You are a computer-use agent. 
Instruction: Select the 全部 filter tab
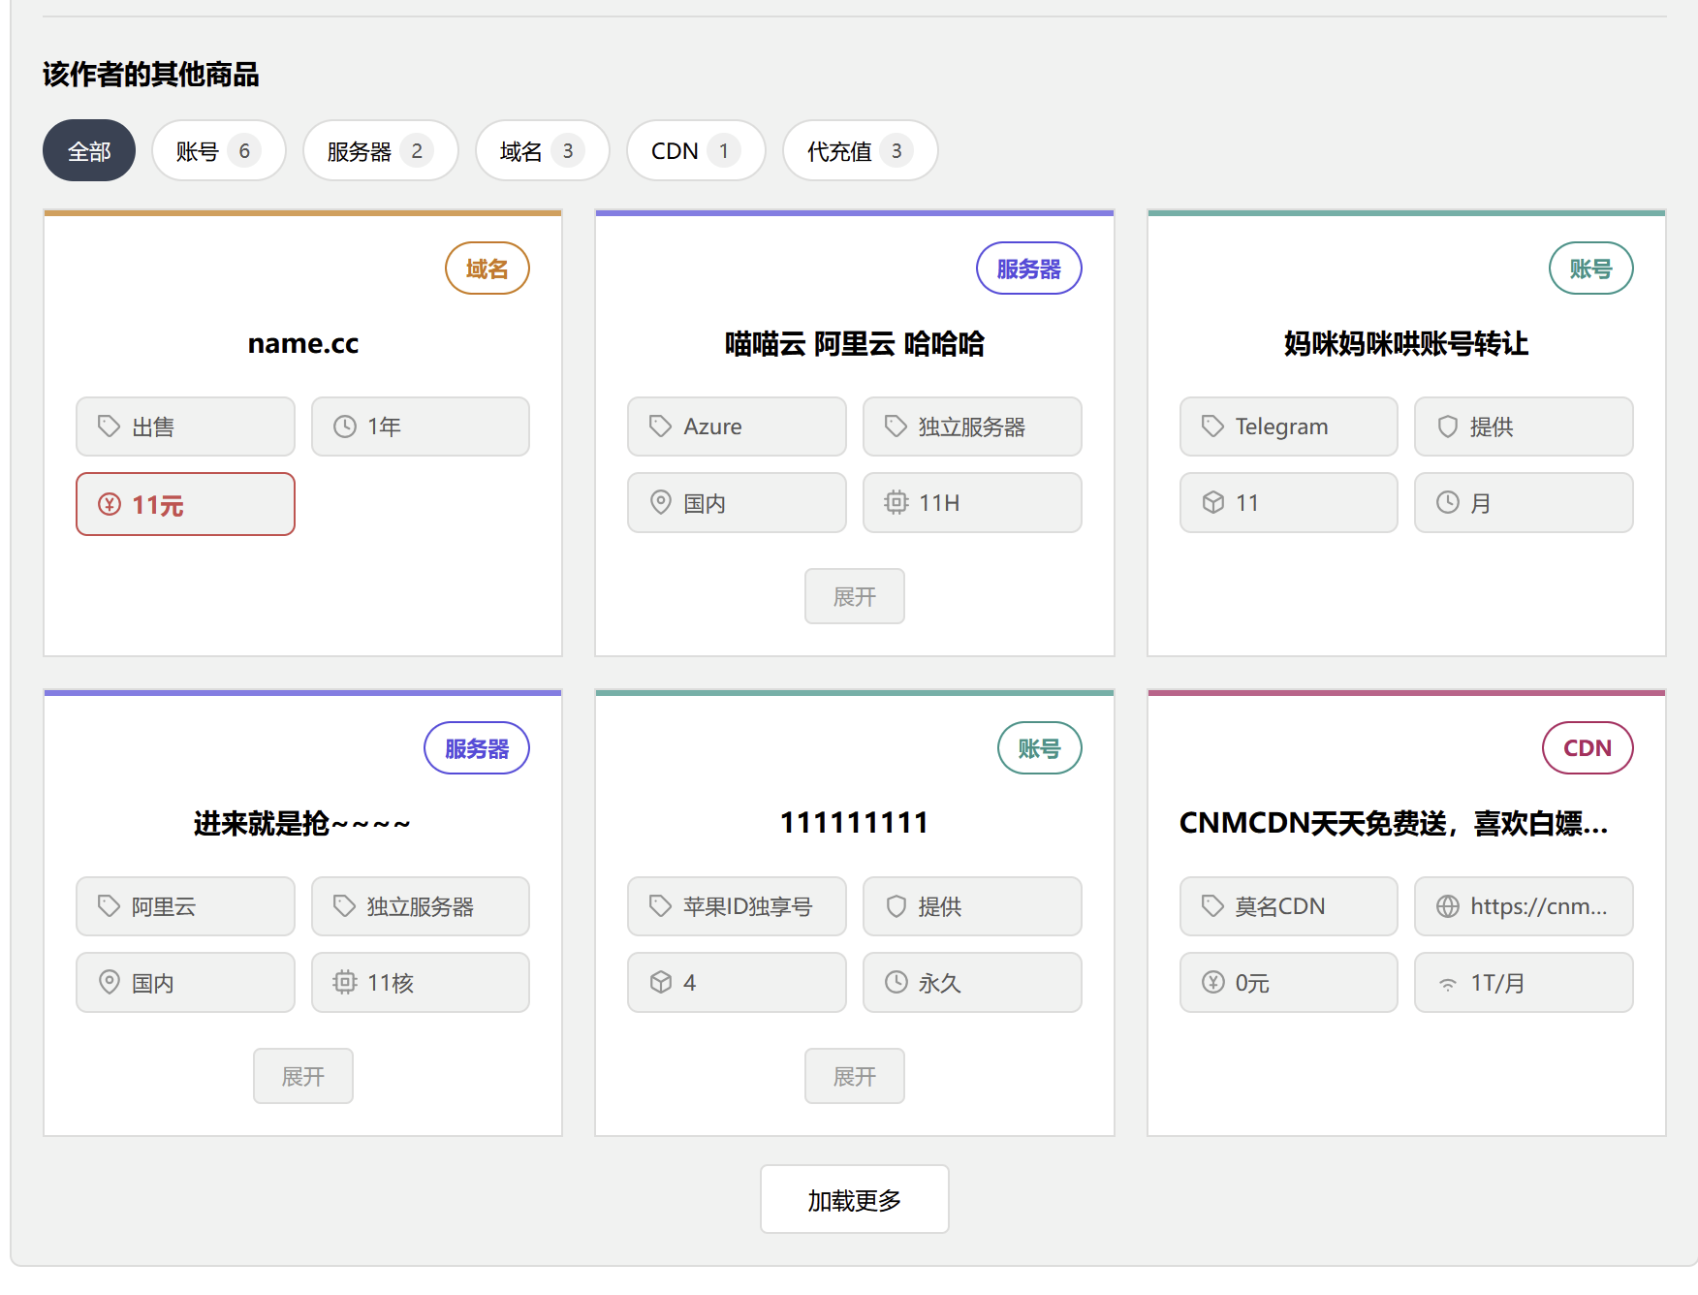click(x=89, y=150)
